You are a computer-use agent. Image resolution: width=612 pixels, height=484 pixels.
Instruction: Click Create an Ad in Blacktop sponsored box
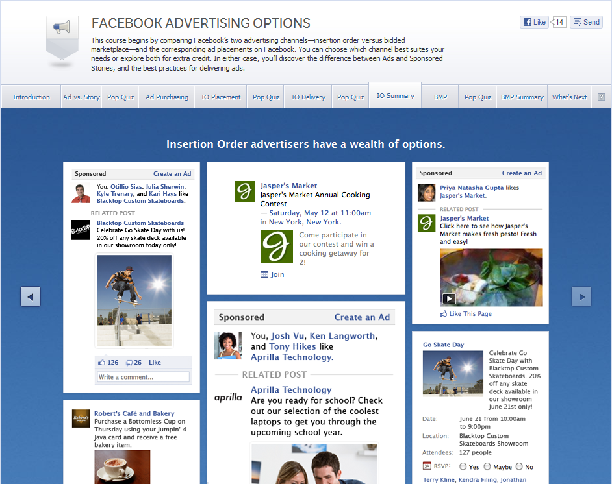pyautogui.click(x=172, y=174)
